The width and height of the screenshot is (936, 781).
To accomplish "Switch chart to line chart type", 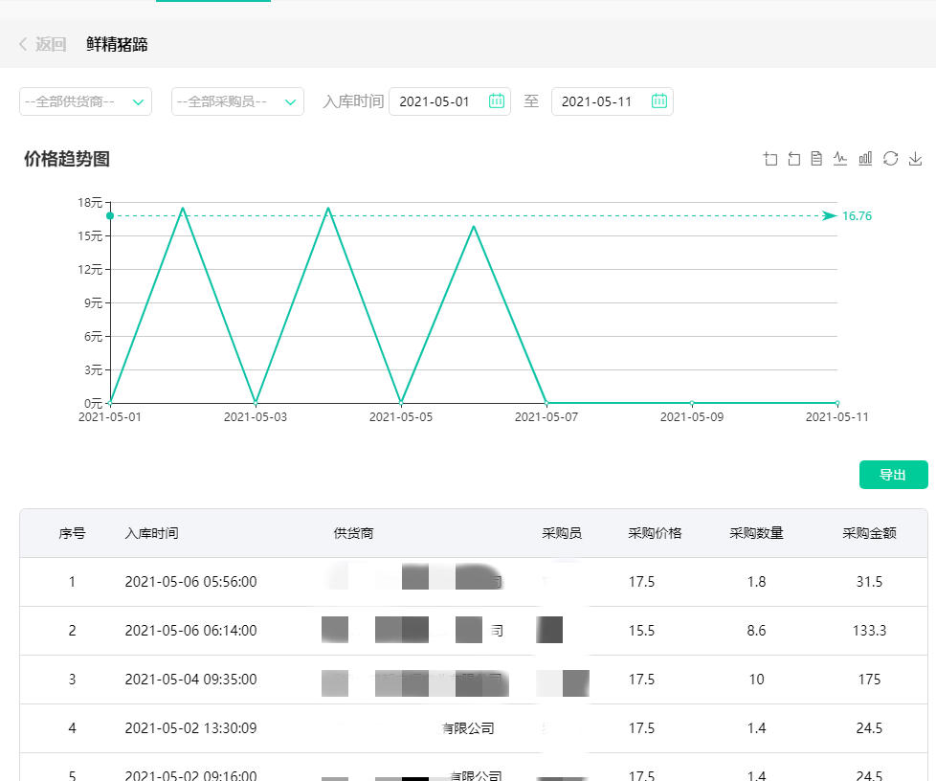I will 840,159.
